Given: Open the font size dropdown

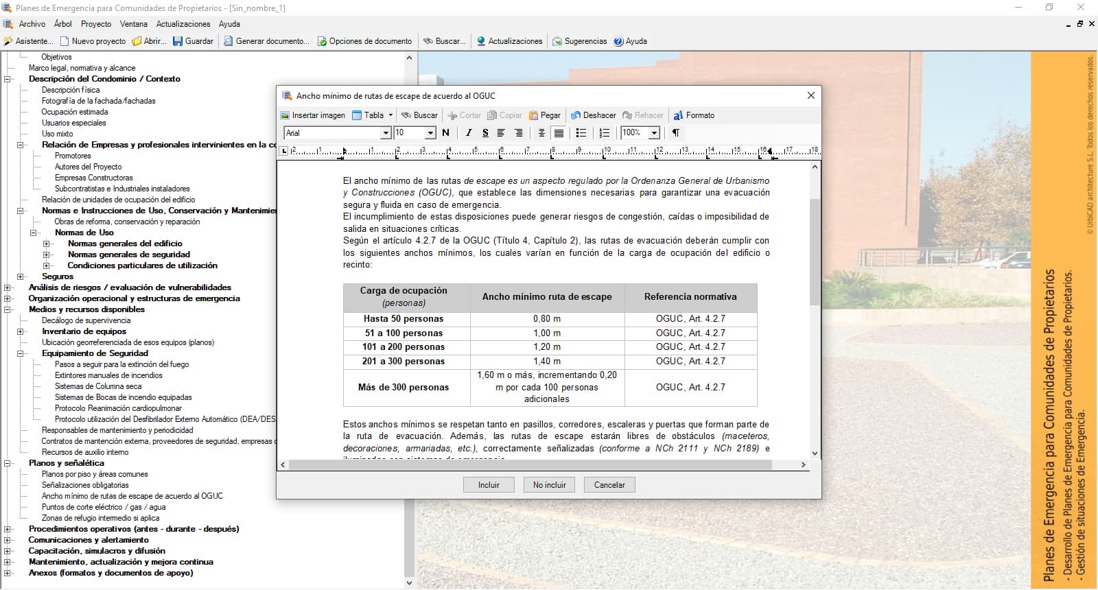Looking at the screenshot, I should [x=430, y=133].
